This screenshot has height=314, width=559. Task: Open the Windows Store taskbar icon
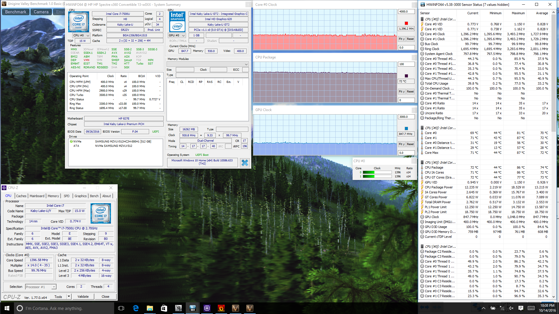[x=164, y=308]
